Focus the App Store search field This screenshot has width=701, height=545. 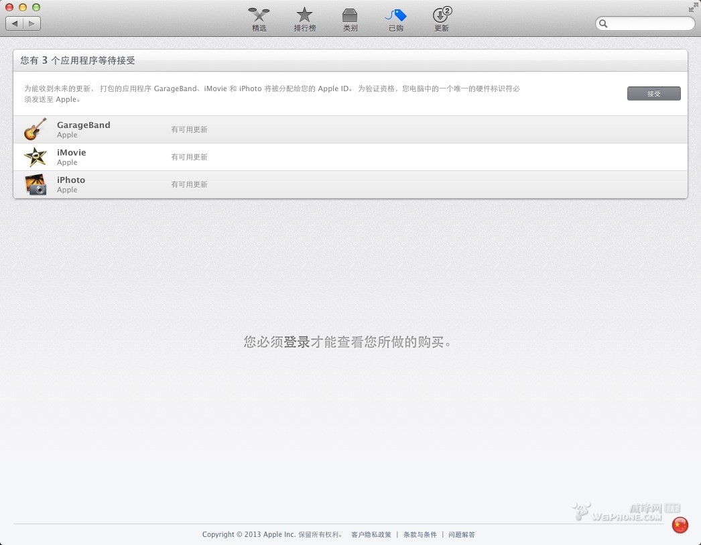(x=645, y=23)
